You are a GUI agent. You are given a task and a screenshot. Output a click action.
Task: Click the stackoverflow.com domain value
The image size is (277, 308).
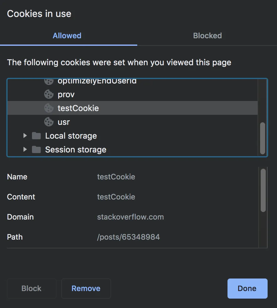click(x=130, y=217)
